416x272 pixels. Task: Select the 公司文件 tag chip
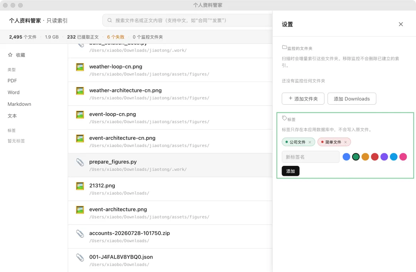tap(298, 142)
